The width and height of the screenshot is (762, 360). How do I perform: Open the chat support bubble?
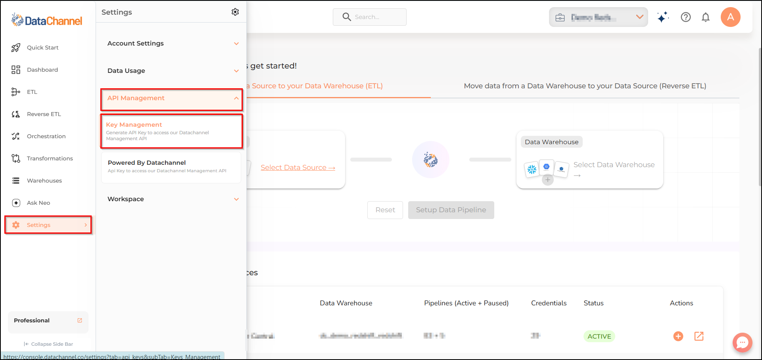pos(743,342)
